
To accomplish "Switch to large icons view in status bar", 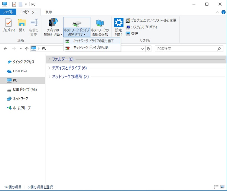I will pyautogui.click(x=222, y=187).
